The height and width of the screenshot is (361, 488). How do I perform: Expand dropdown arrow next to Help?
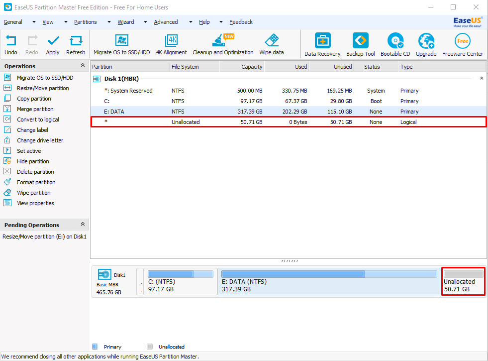click(221, 22)
